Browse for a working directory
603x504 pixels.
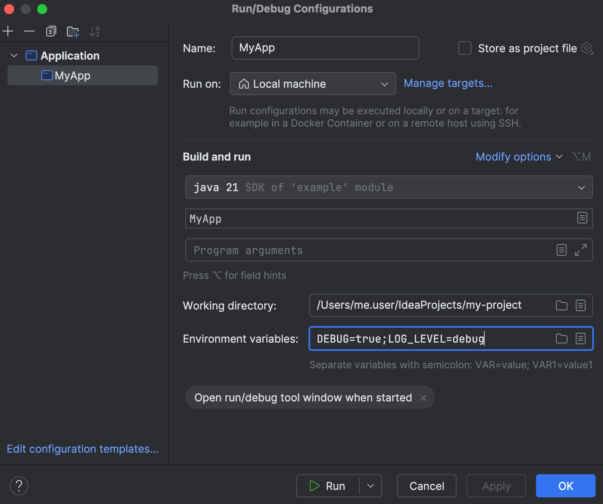(561, 305)
